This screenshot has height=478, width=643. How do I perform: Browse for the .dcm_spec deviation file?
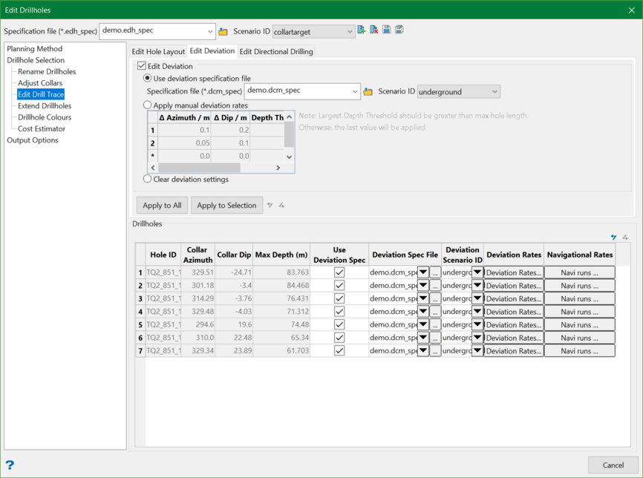click(368, 92)
